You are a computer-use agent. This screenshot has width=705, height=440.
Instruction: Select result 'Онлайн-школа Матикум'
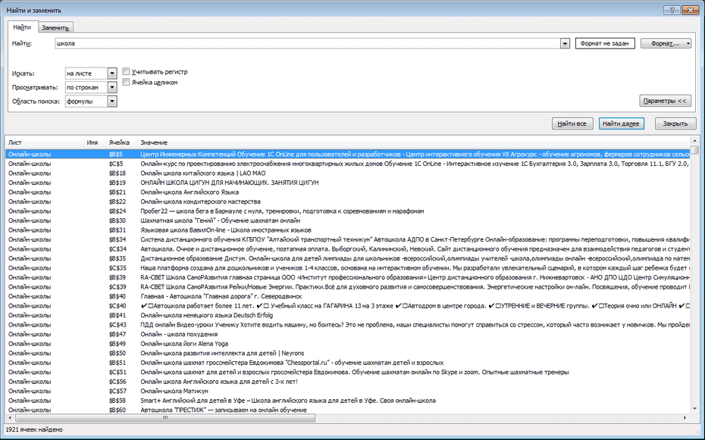pyautogui.click(x=347, y=391)
